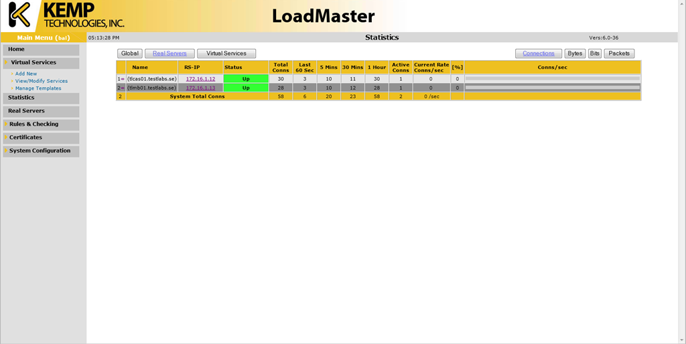The width and height of the screenshot is (686, 344).
Task: Click the Total Conns column header
Action: [x=281, y=68]
